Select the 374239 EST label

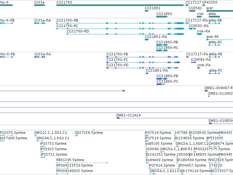(215, 165)
